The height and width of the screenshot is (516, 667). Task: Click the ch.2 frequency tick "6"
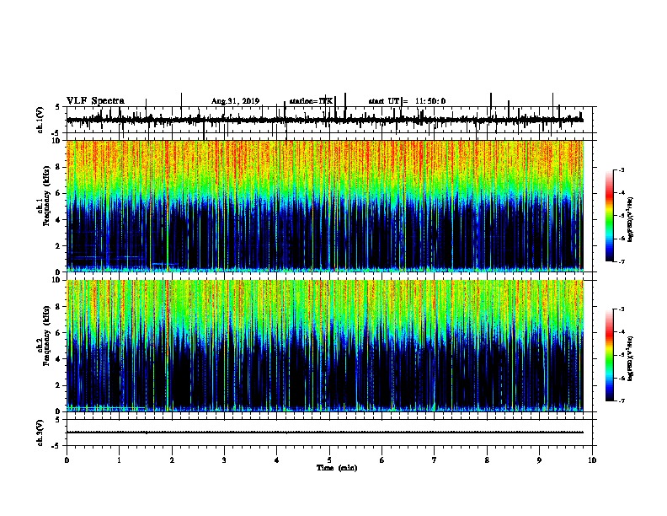click(59, 333)
